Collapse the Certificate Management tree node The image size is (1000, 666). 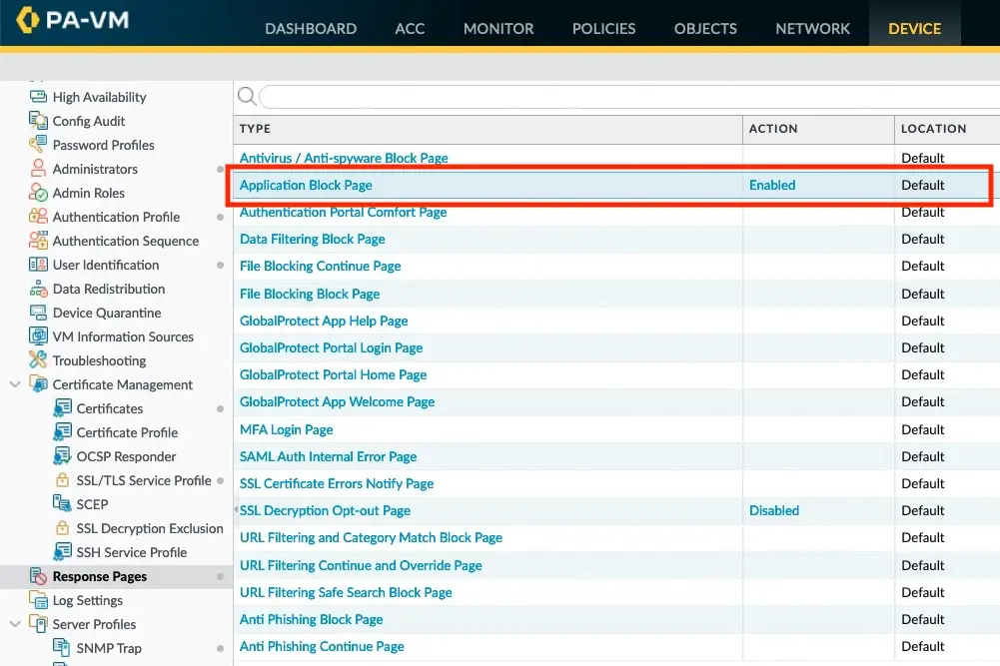click(x=15, y=384)
